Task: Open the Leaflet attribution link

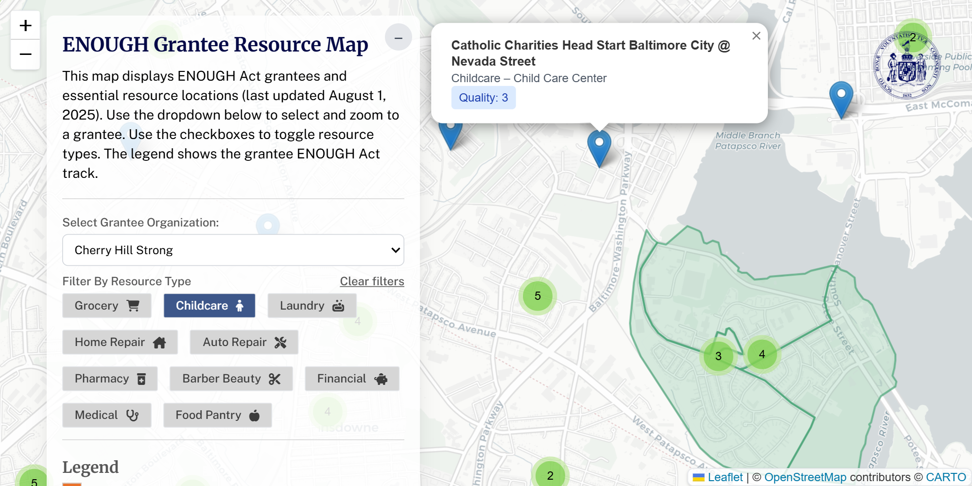Action: coord(725,477)
